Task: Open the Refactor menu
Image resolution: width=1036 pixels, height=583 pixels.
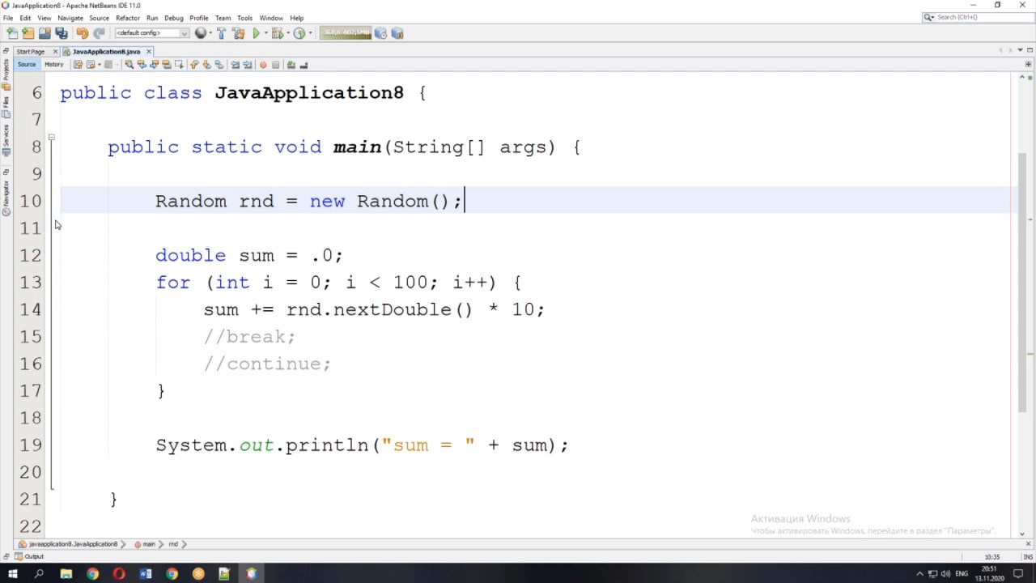Action: pos(127,18)
